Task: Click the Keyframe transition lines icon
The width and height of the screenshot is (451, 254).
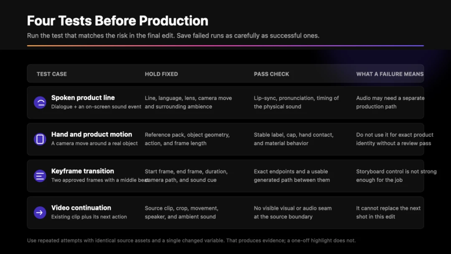Action: pos(40,176)
